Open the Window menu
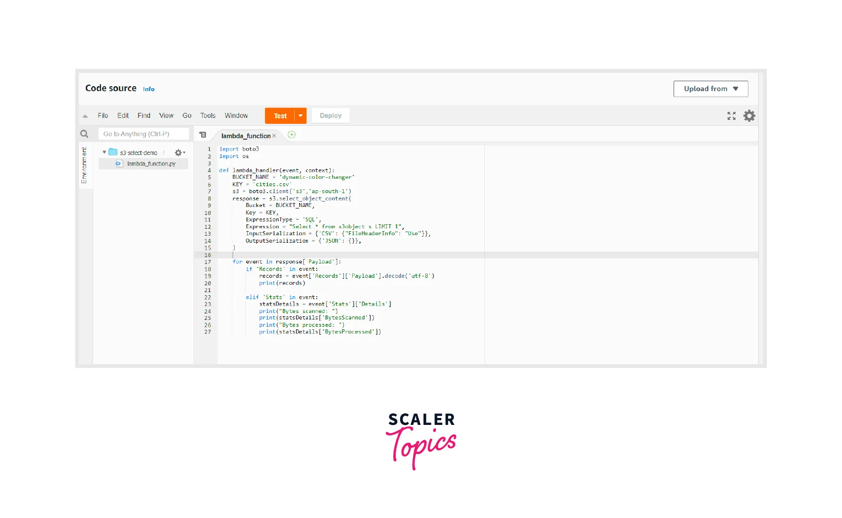Screen dimensions: 842x518 point(236,115)
